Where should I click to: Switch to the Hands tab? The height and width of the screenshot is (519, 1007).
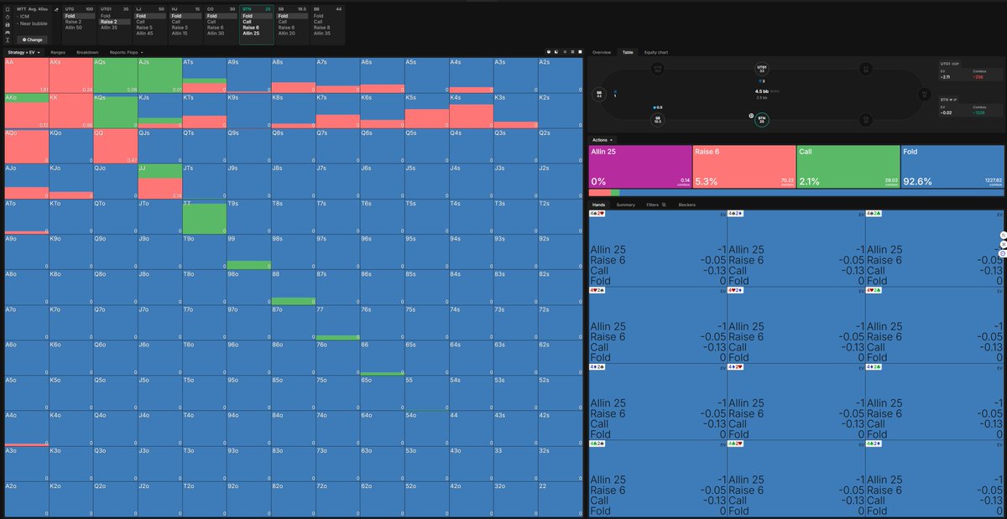pyautogui.click(x=598, y=205)
